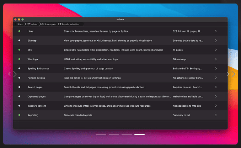Open Links results with its row chevron
This screenshot has width=241, height=148.
[x=216, y=31]
